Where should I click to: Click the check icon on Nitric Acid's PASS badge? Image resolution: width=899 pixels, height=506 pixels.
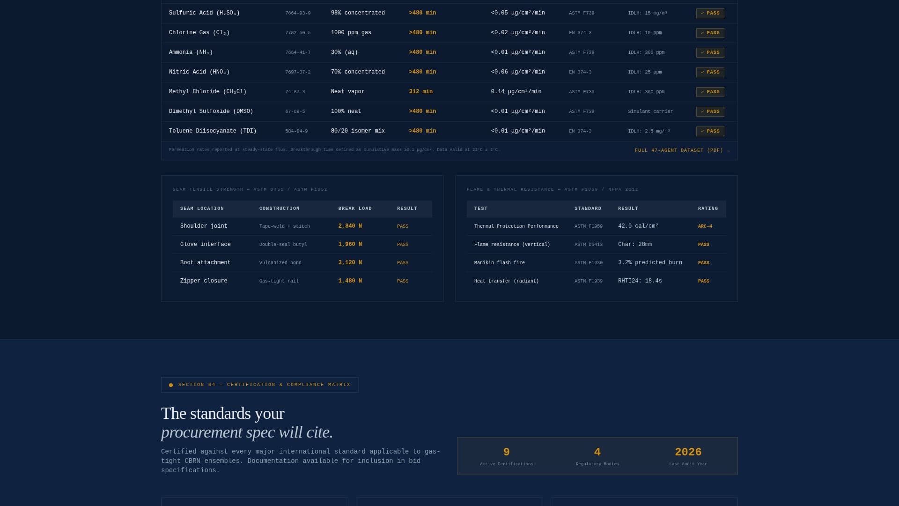pyautogui.click(x=702, y=72)
